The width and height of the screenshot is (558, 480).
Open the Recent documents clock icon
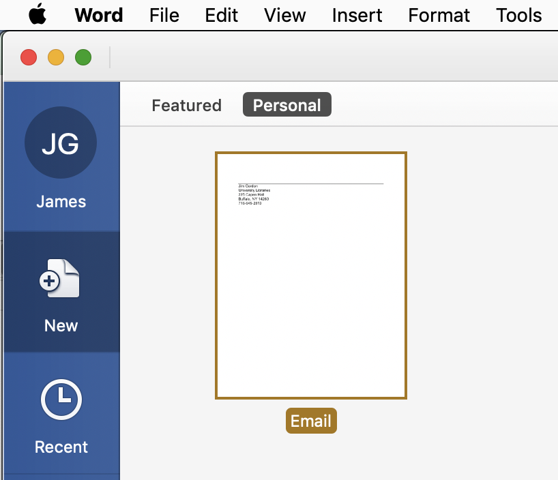[61, 400]
